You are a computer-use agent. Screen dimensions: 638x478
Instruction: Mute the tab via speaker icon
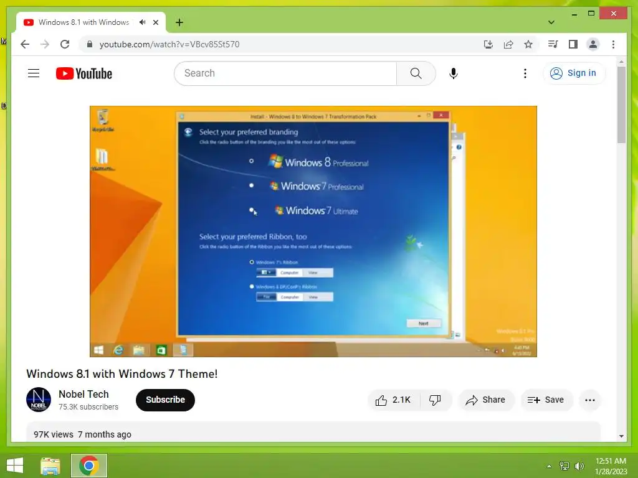(142, 22)
